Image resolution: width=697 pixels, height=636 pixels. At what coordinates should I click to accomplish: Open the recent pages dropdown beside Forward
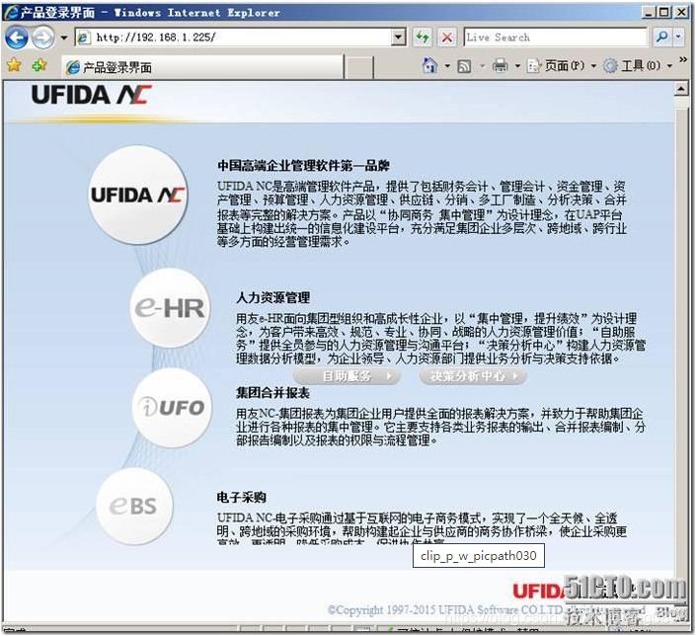pyautogui.click(x=64, y=38)
